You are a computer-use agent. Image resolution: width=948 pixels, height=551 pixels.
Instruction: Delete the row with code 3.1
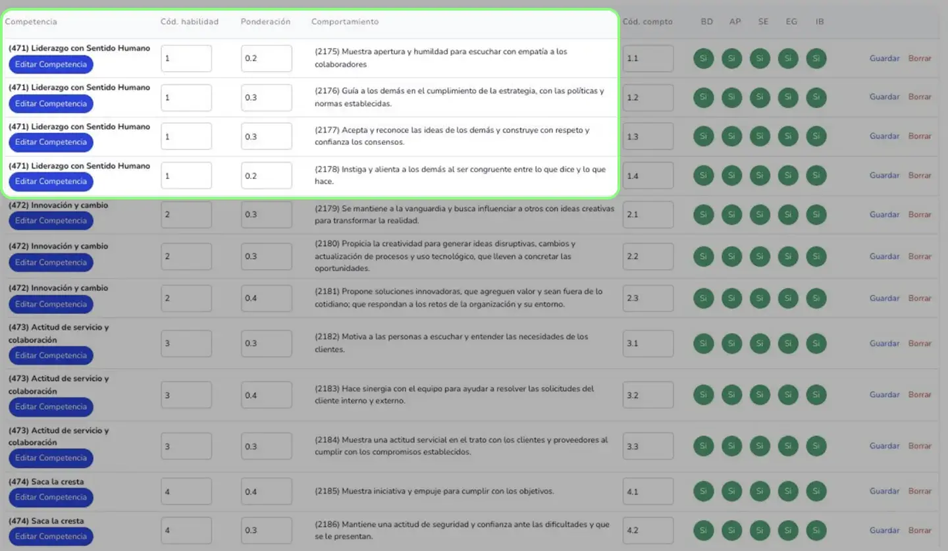tap(920, 344)
